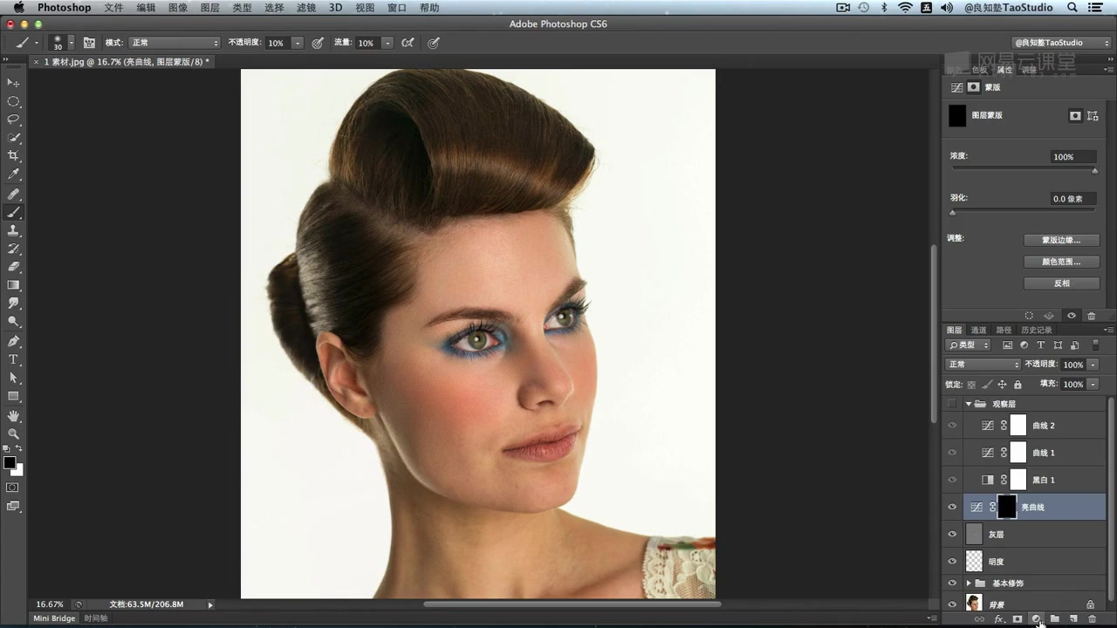
Task: Open the layer blend mode 正常 dropdown
Action: tap(983, 365)
